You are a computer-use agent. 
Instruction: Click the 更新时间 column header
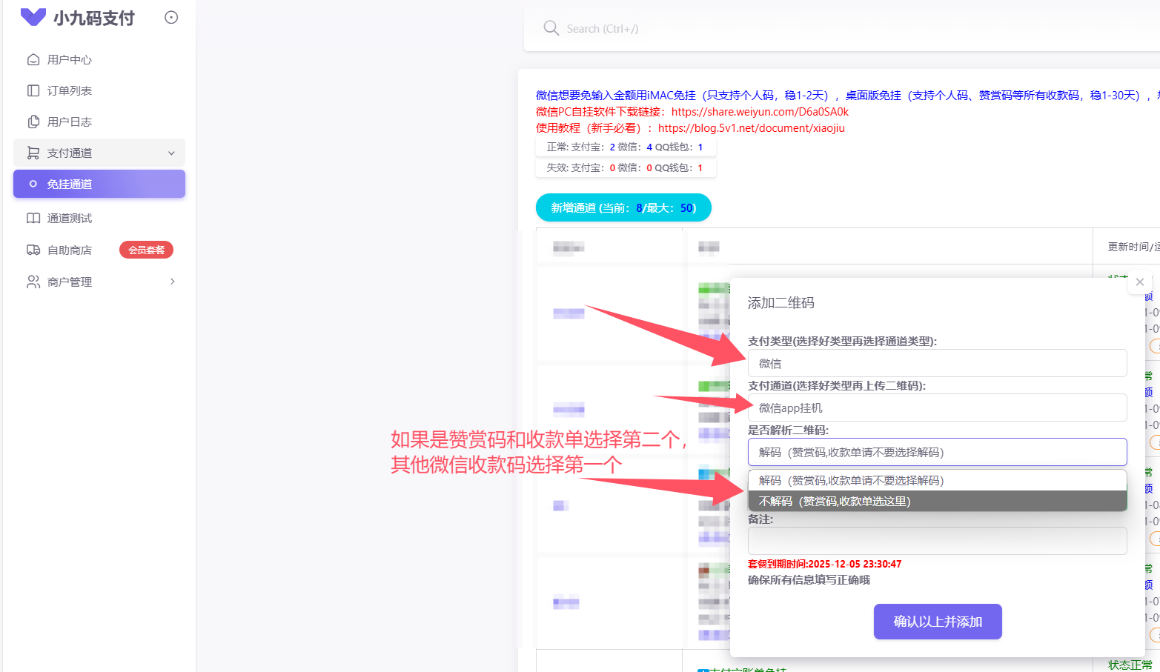tap(1133, 247)
